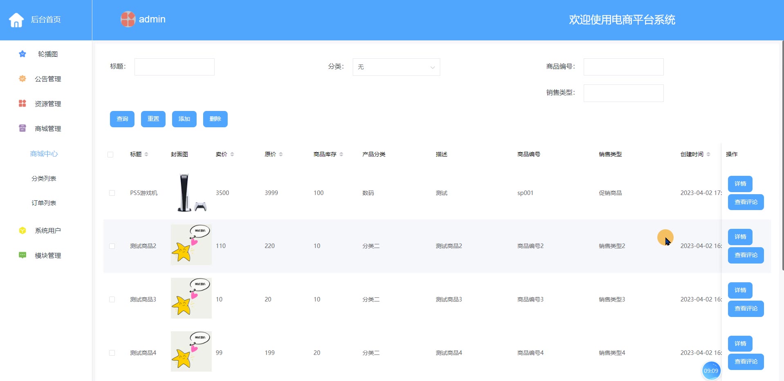This screenshot has height=381, width=784.
Task: Click the 重置 button
Action: [153, 119]
